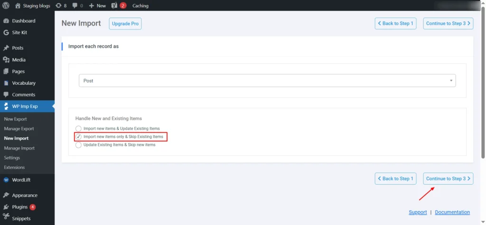Open the Media library sidebar icon

coord(6,60)
